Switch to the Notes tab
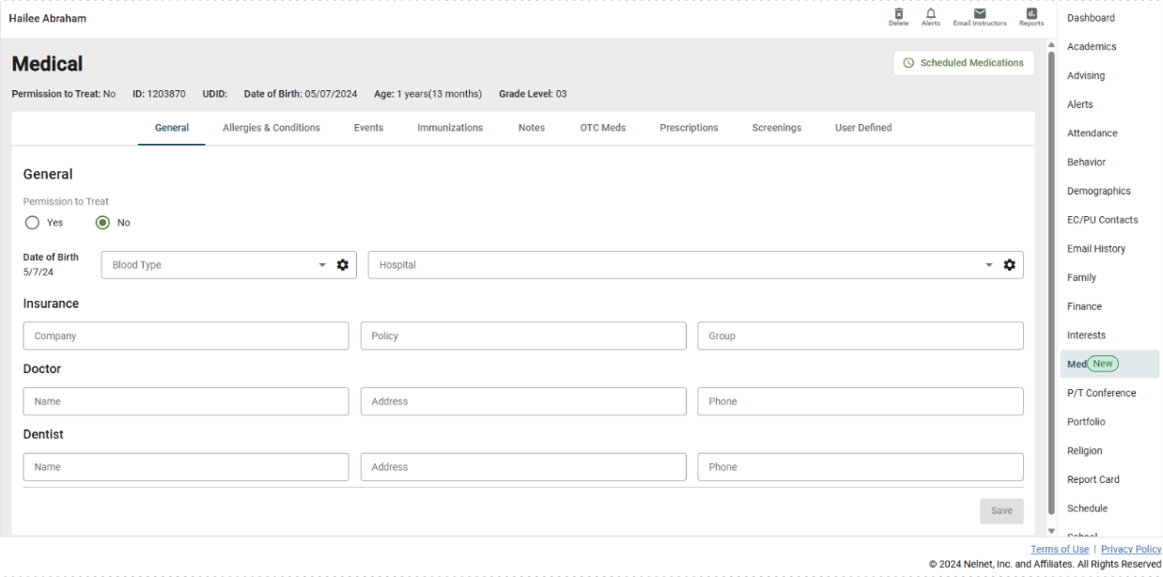 pos(532,128)
